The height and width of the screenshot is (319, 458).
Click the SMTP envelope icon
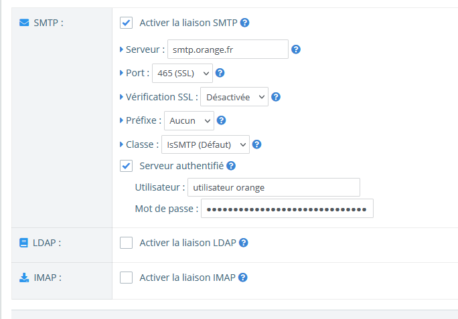click(x=24, y=23)
